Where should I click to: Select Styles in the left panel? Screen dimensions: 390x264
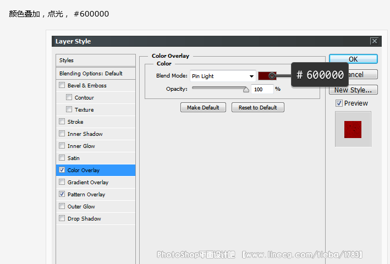coord(96,61)
